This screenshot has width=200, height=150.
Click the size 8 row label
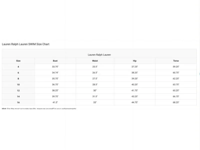click(18, 79)
